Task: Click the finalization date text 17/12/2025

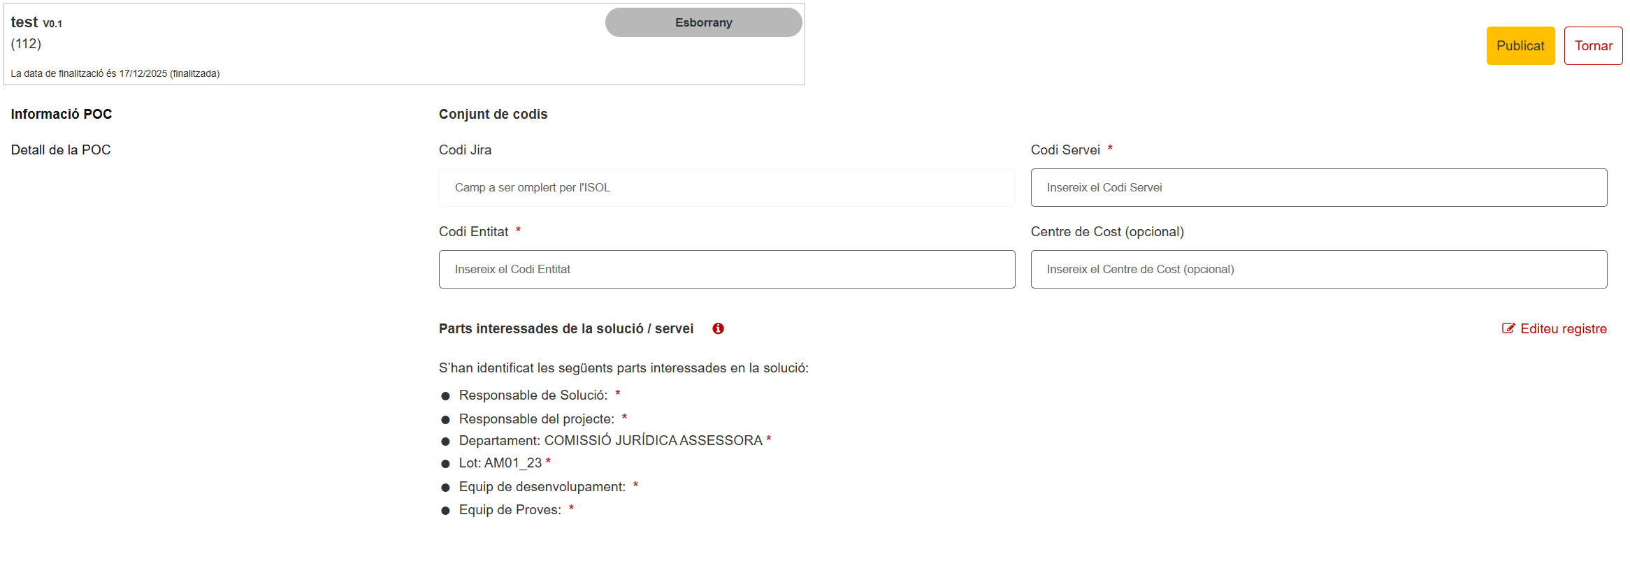Action: coord(143,73)
